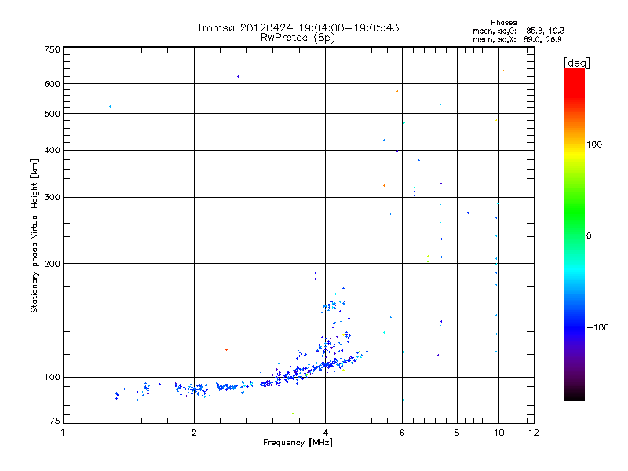Click the Frequency [MHz] axis title
Viewport: 628px width, 471px height.
pos(298,443)
